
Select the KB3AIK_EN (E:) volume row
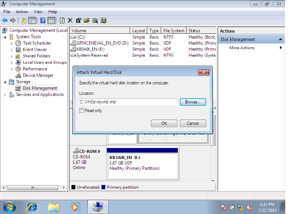click(143, 49)
